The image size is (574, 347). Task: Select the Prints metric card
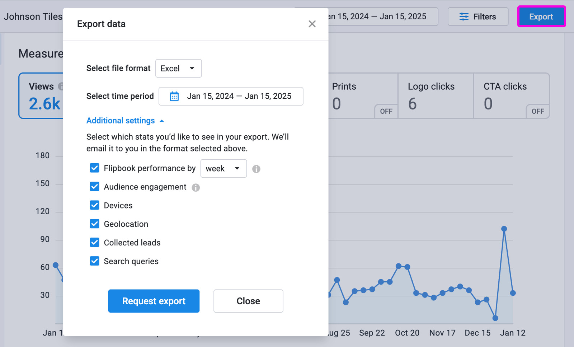[362, 96]
